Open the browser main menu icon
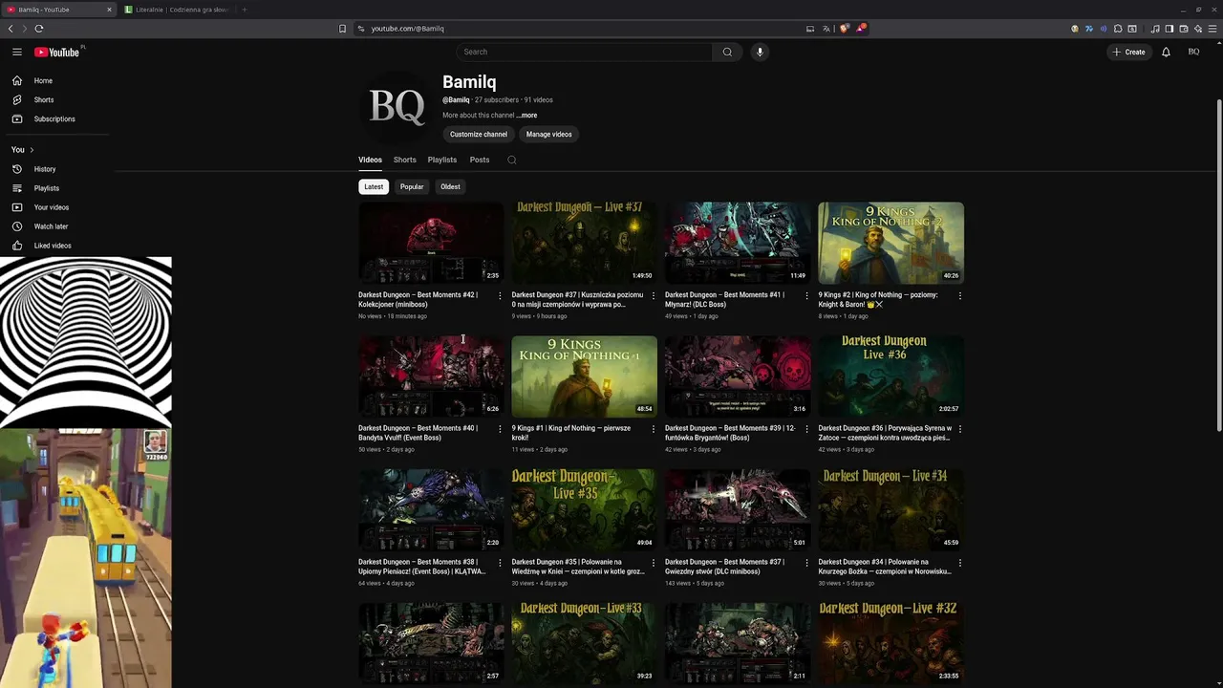The width and height of the screenshot is (1223, 688). pos(1212,29)
